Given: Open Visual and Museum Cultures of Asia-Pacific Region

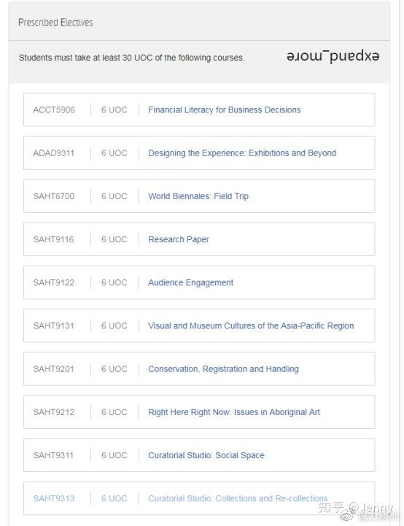Looking at the screenshot, I should [x=251, y=325].
